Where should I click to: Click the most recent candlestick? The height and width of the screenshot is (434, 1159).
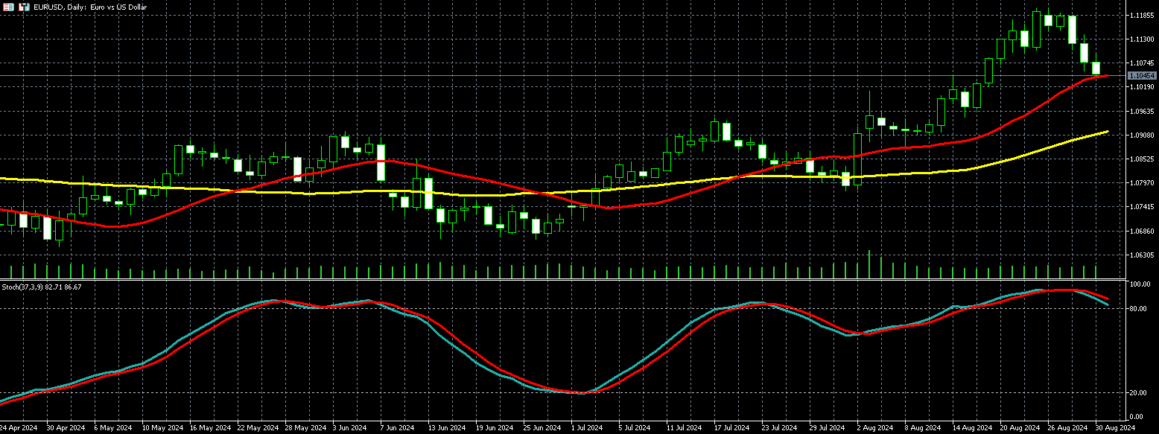tap(1096, 68)
